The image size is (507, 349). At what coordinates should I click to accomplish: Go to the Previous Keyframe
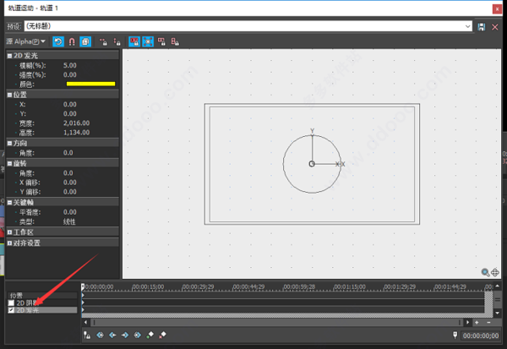[112, 335]
